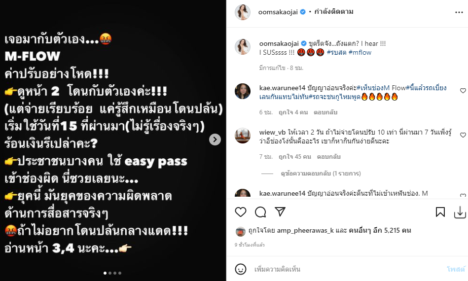The image size is (468, 281).
Task: Click the โพสต์ post button
Action: pyautogui.click(x=456, y=269)
